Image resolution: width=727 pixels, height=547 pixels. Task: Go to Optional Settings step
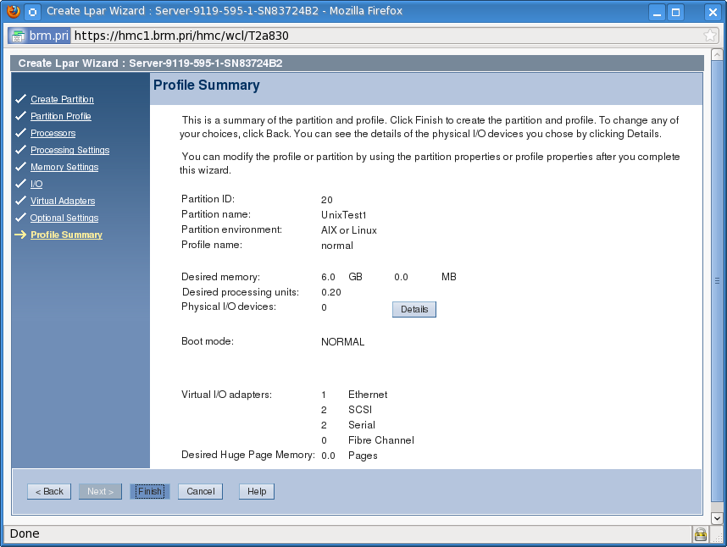pyautogui.click(x=64, y=218)
